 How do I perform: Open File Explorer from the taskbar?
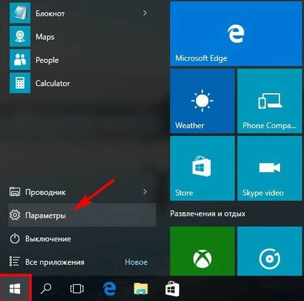point(140,288)
